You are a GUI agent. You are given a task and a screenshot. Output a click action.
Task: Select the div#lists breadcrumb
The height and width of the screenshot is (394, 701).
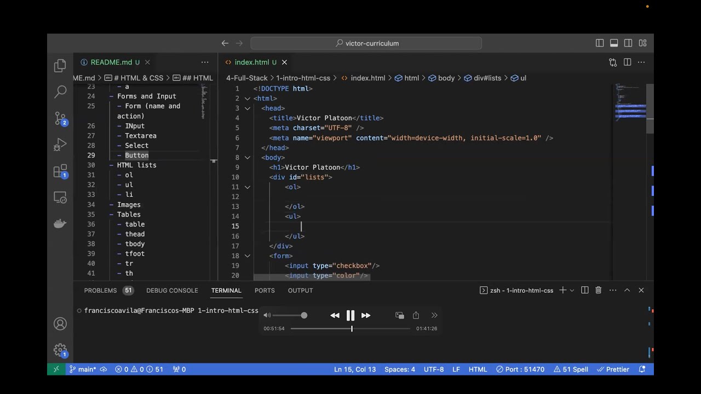482,78
